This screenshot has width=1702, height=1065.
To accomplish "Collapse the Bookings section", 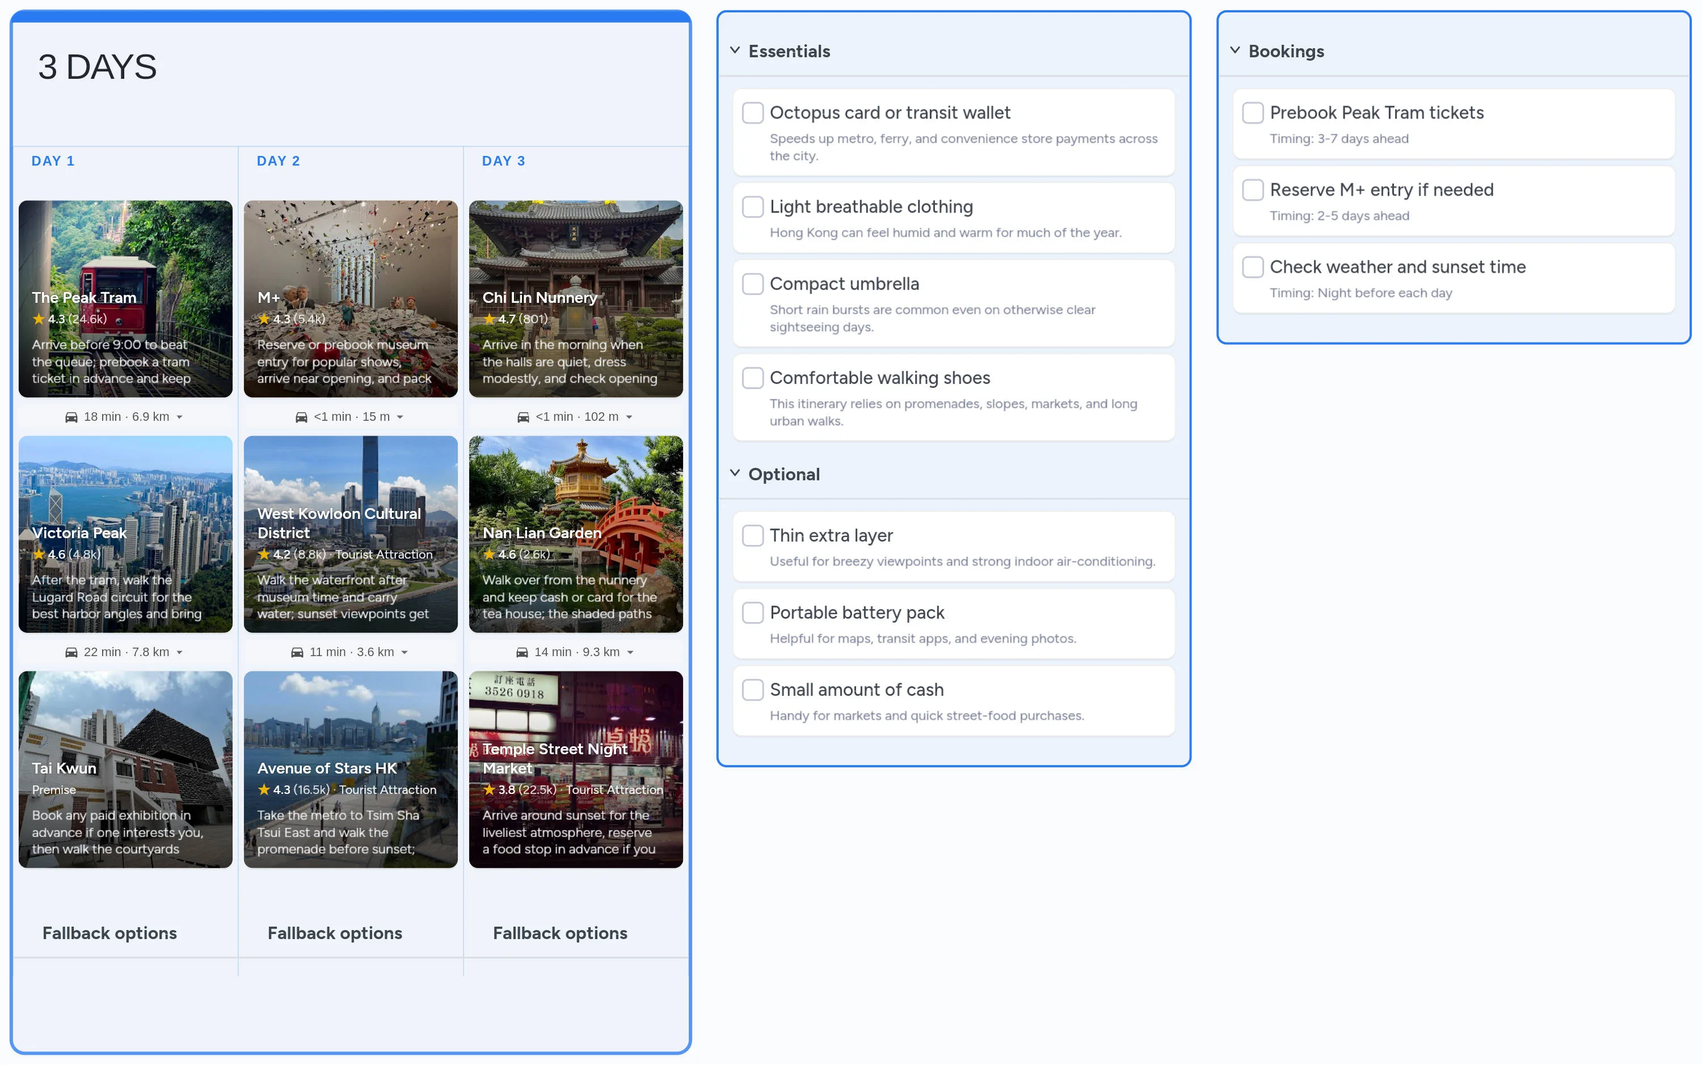I will (x=1235, y=50).
